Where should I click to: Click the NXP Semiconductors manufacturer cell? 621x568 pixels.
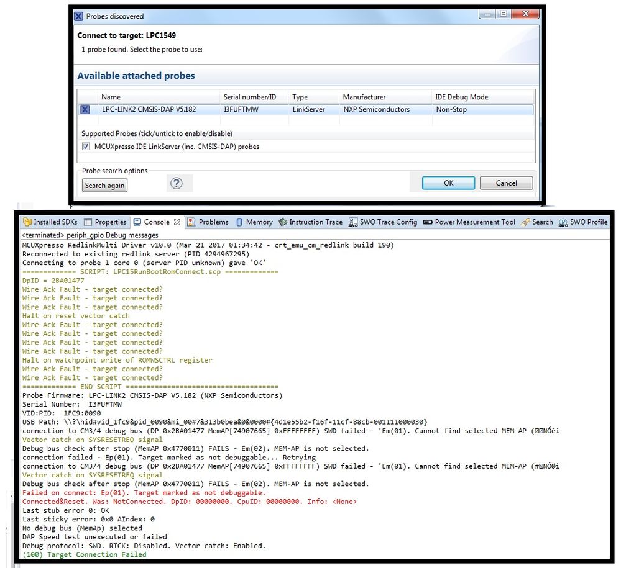[376, 110]
